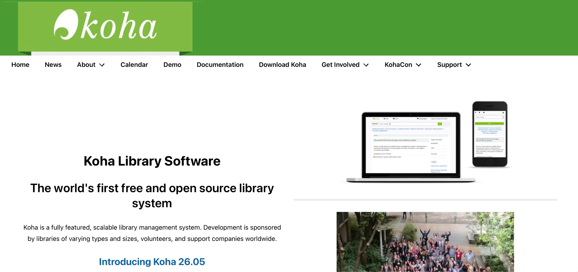The width and height of the screenshot is (578, 272).
Task: Click the 'Koha is a fully featured' paragraph
Action: click(152, 233)
